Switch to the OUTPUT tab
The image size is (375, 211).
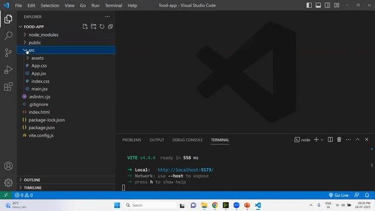click(156, 140)
